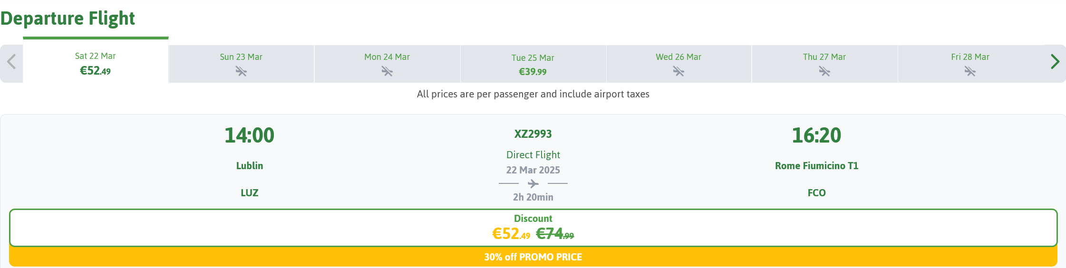This screenshot has height=268, width=1066.
Task: Click no-flight icon under Mon 24 Mar
Action: pos(387,72)
